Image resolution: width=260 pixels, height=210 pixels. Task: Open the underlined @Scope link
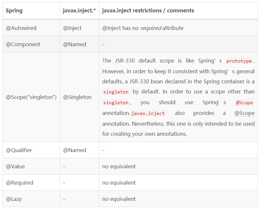click(x=244, y=113)
